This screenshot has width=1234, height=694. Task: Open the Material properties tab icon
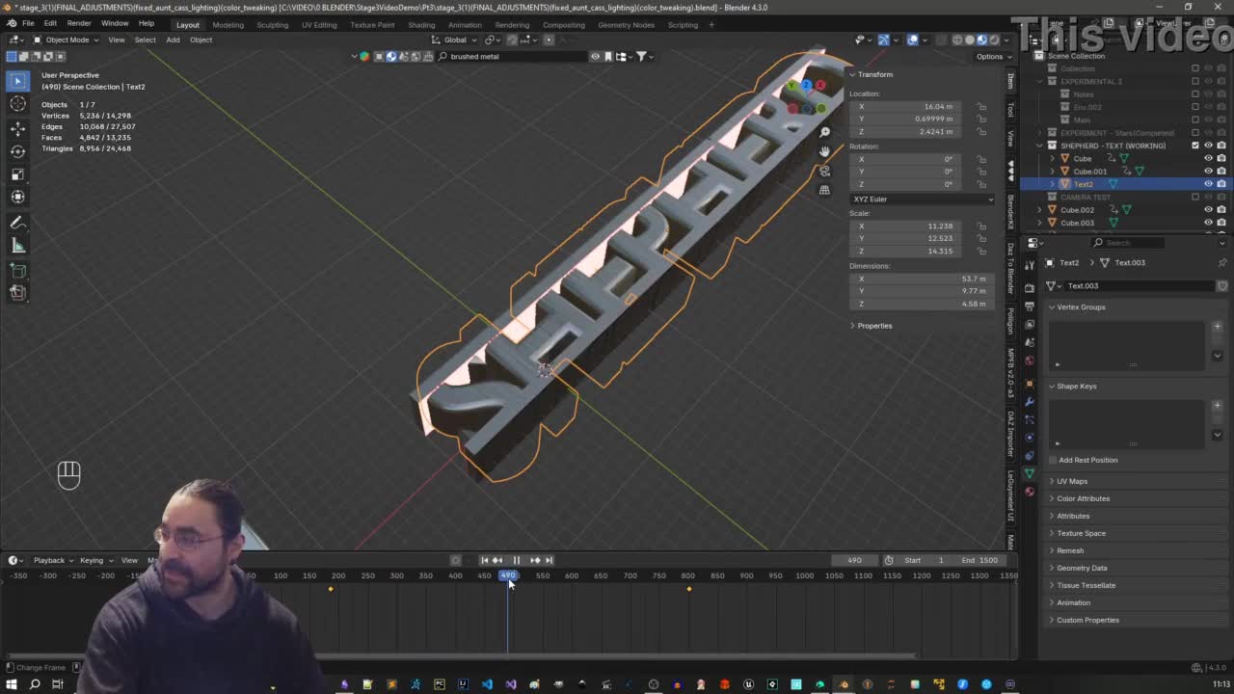(1029, 492)
